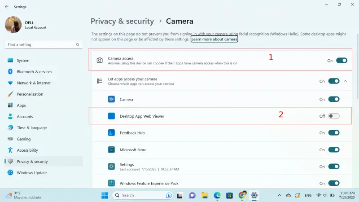Turn off Feedback Hub camera toggle
Viewport: 359px width, 202px height.
pyautogui.click(x=334, y=133)
